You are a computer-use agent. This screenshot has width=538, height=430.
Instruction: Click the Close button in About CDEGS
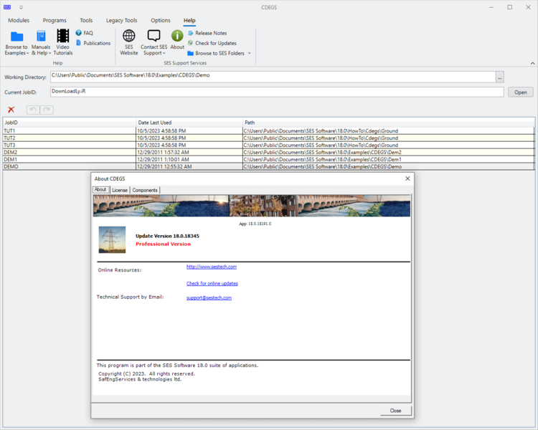coord(395,411)
